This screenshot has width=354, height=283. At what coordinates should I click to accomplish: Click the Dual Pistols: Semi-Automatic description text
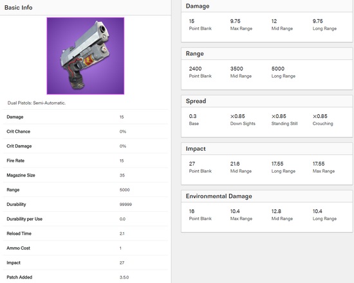[x=37, y=103]
